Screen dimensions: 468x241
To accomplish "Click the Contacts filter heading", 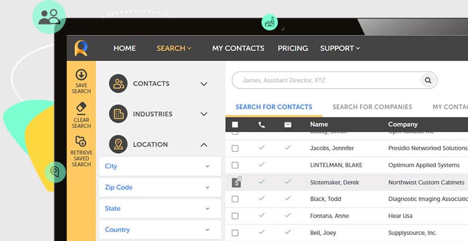I will pos(151,84).
